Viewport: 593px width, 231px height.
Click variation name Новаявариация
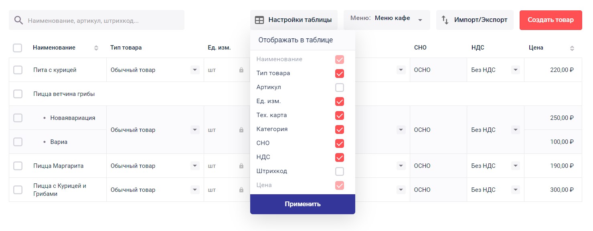pos(73,118)
